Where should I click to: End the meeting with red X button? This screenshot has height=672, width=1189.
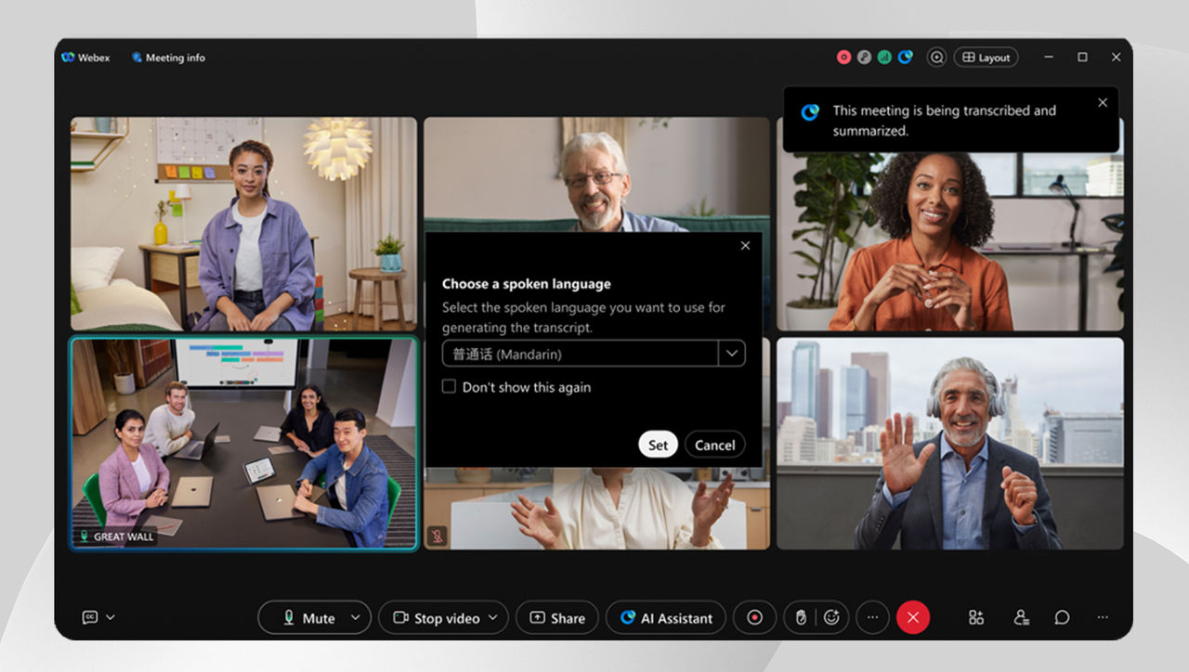(913, 618)
